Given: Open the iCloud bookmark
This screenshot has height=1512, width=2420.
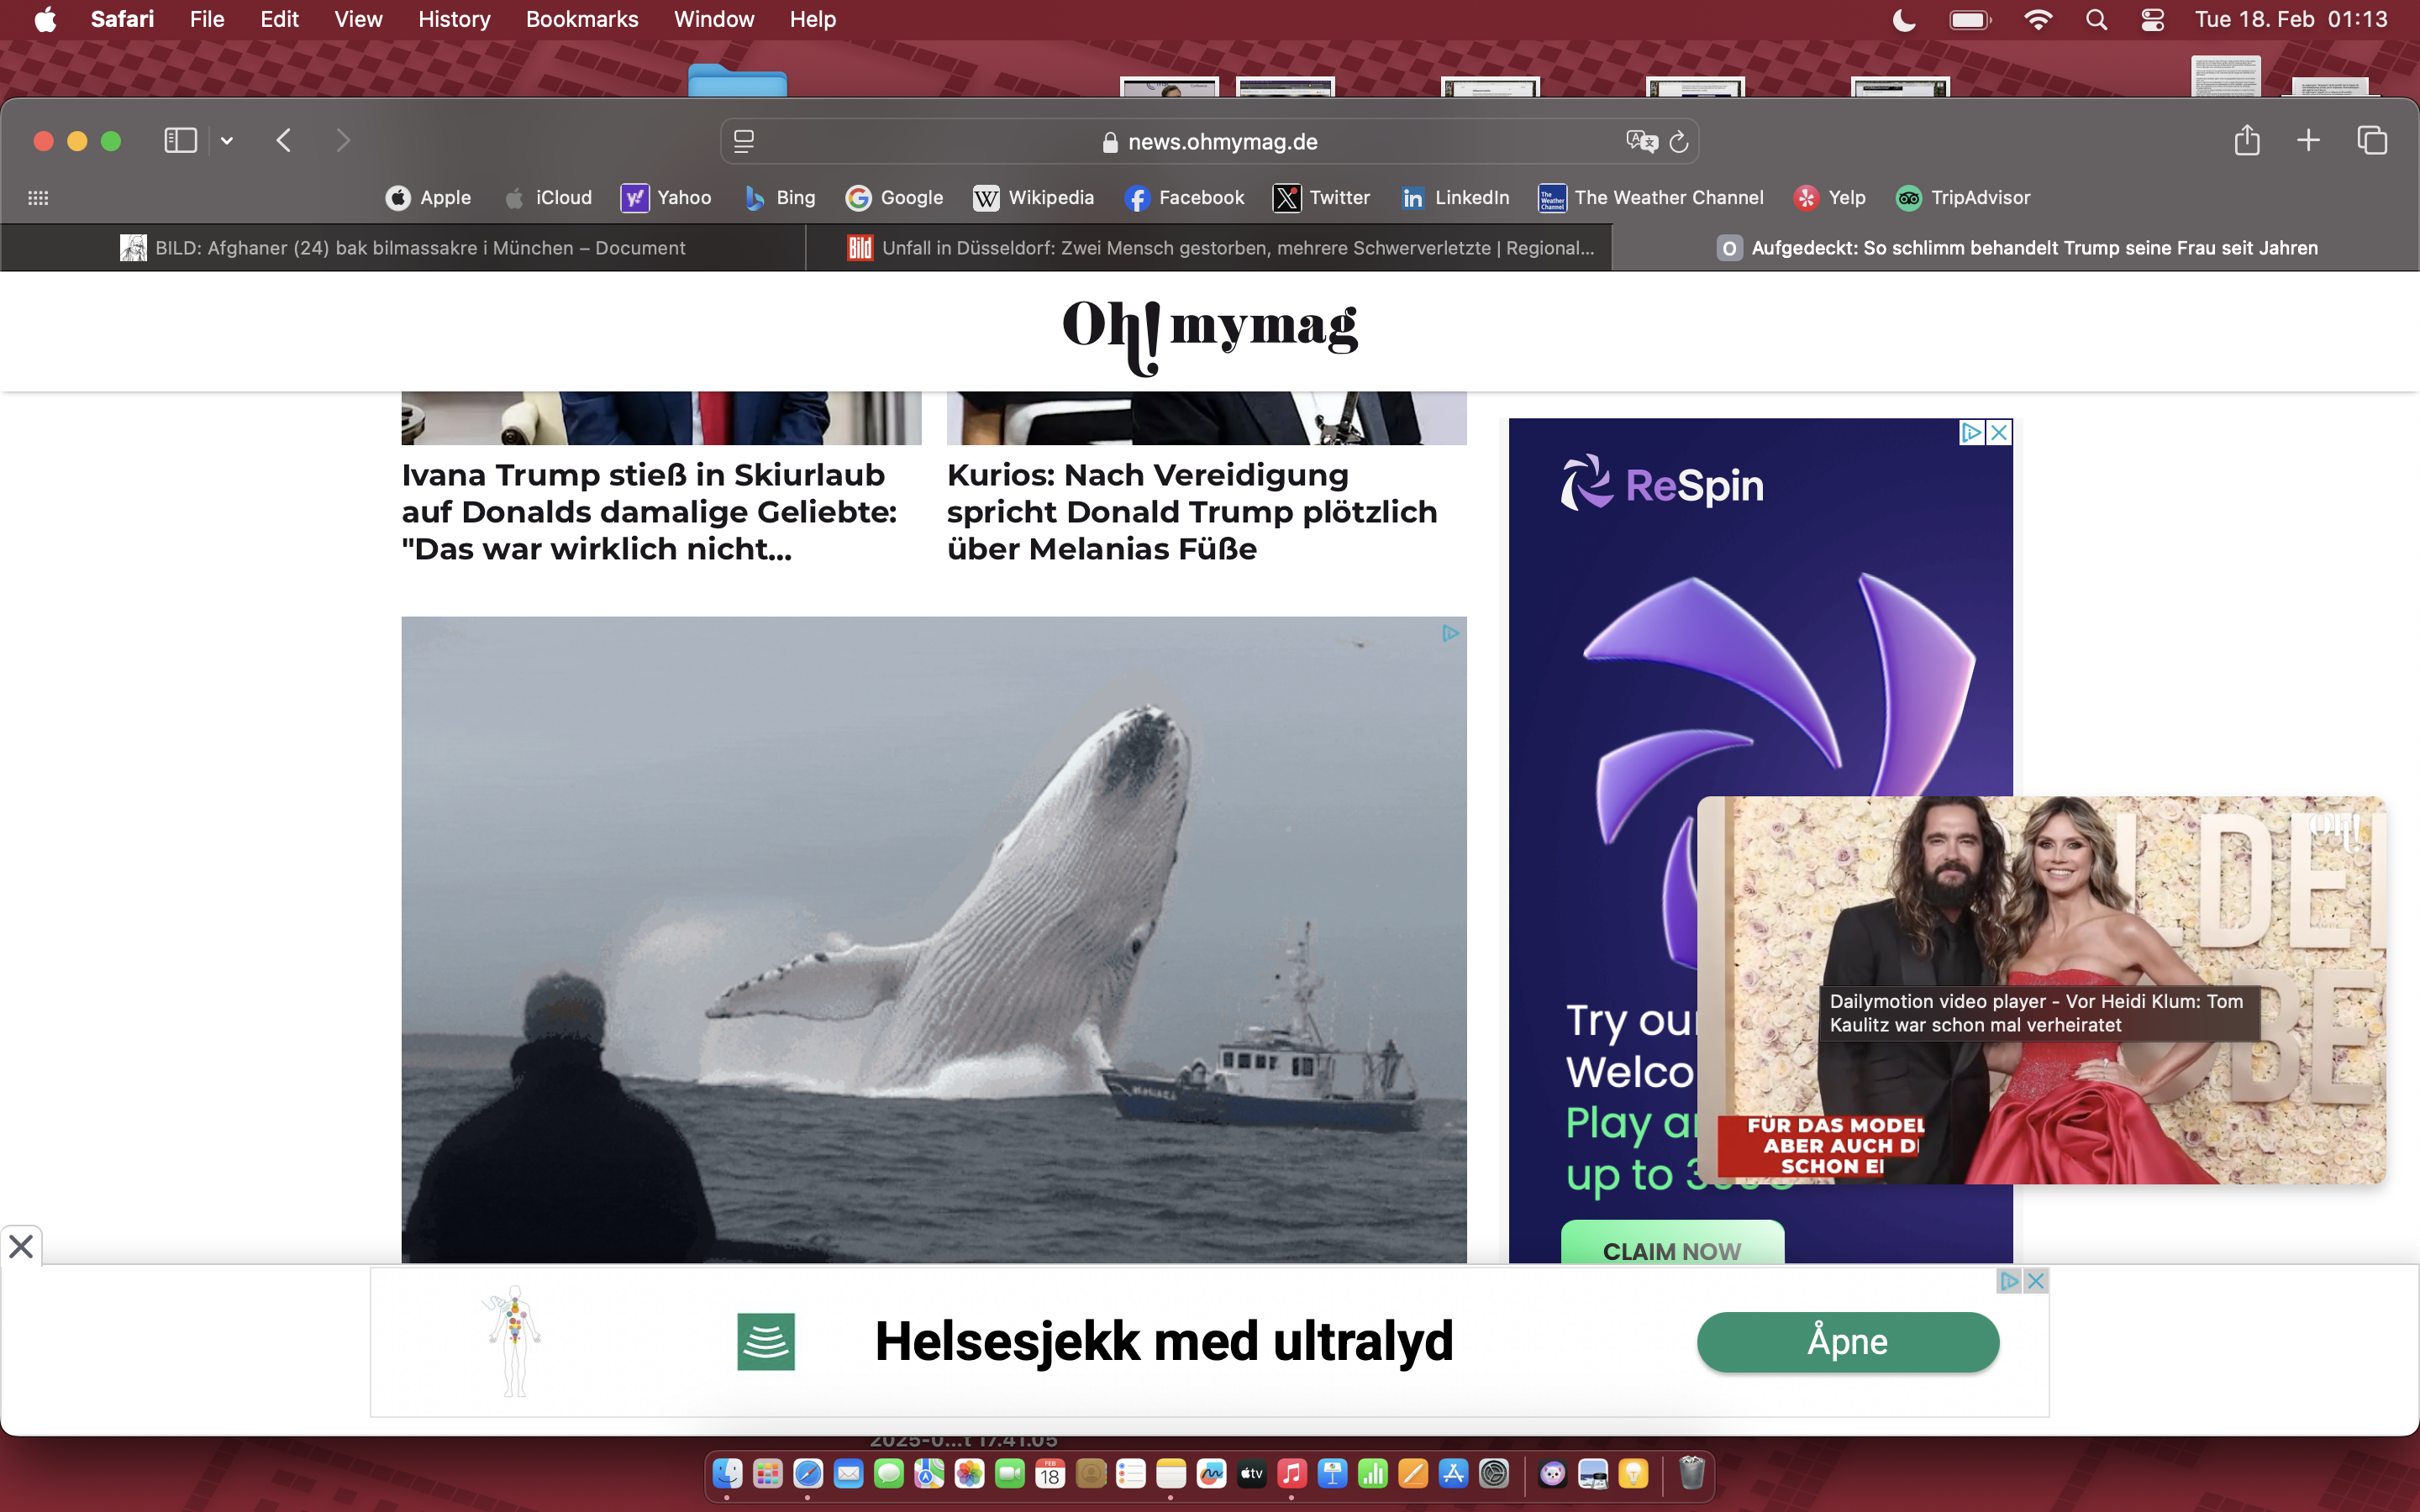Looking at the screenshot, I should 547,198.
